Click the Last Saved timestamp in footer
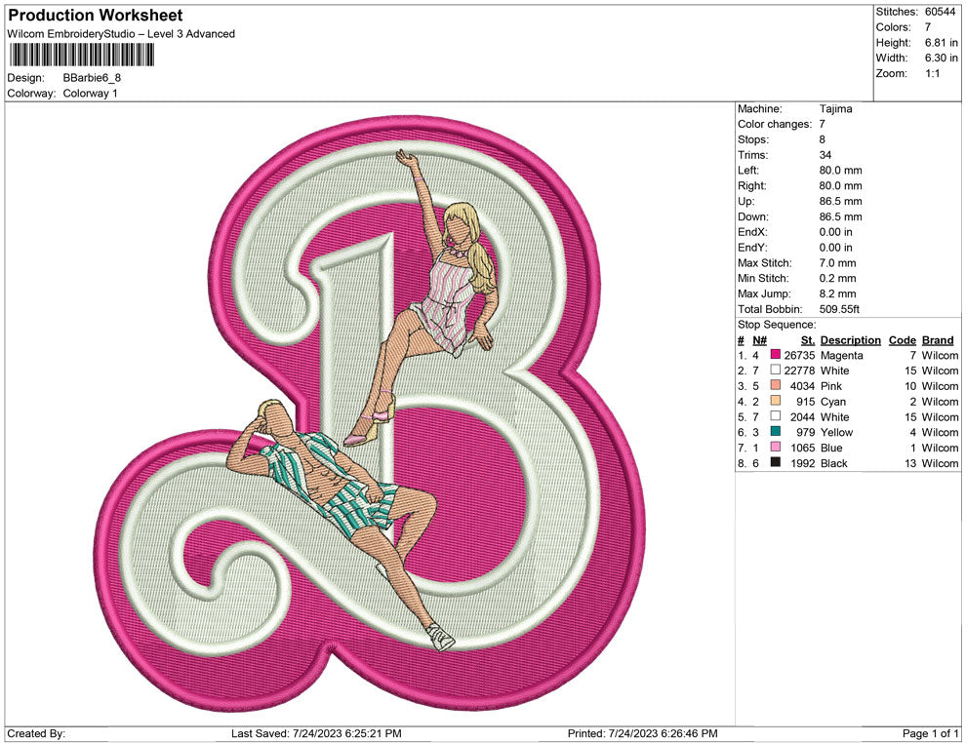The width and height of the screenshot is (966, 743). coord(316,733)
